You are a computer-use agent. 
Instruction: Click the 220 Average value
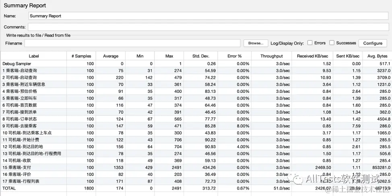pyautogui.click(x=120, y=78)
